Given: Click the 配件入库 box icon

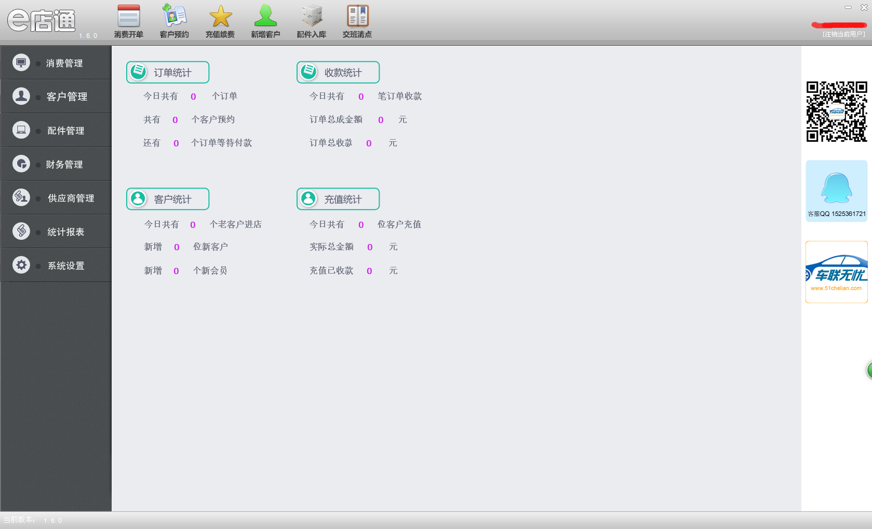Looking at the screenshot, I should [x=312, y=16].
